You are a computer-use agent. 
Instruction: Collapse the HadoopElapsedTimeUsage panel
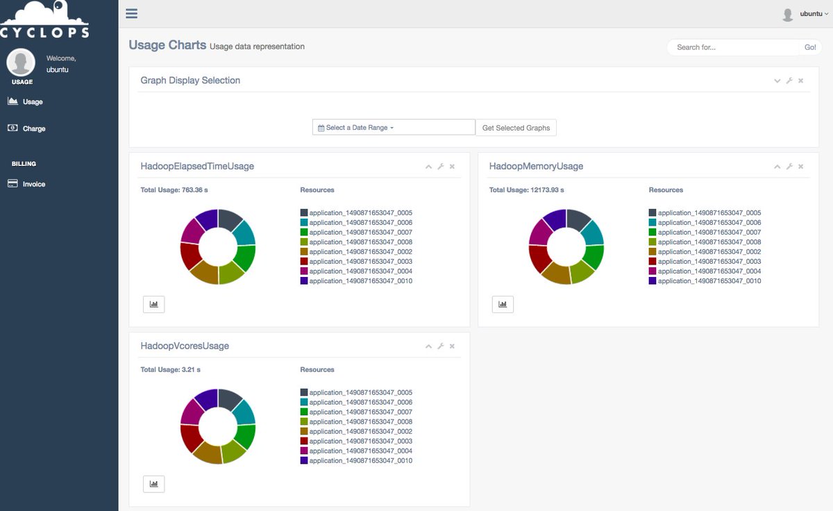click(428, 167)
